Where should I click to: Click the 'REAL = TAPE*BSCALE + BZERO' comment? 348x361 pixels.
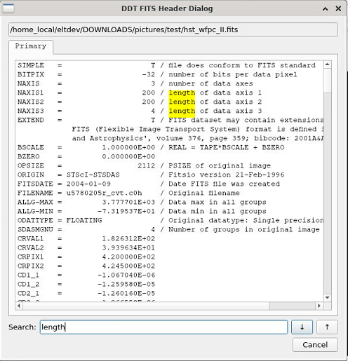(x=227, y=147)
